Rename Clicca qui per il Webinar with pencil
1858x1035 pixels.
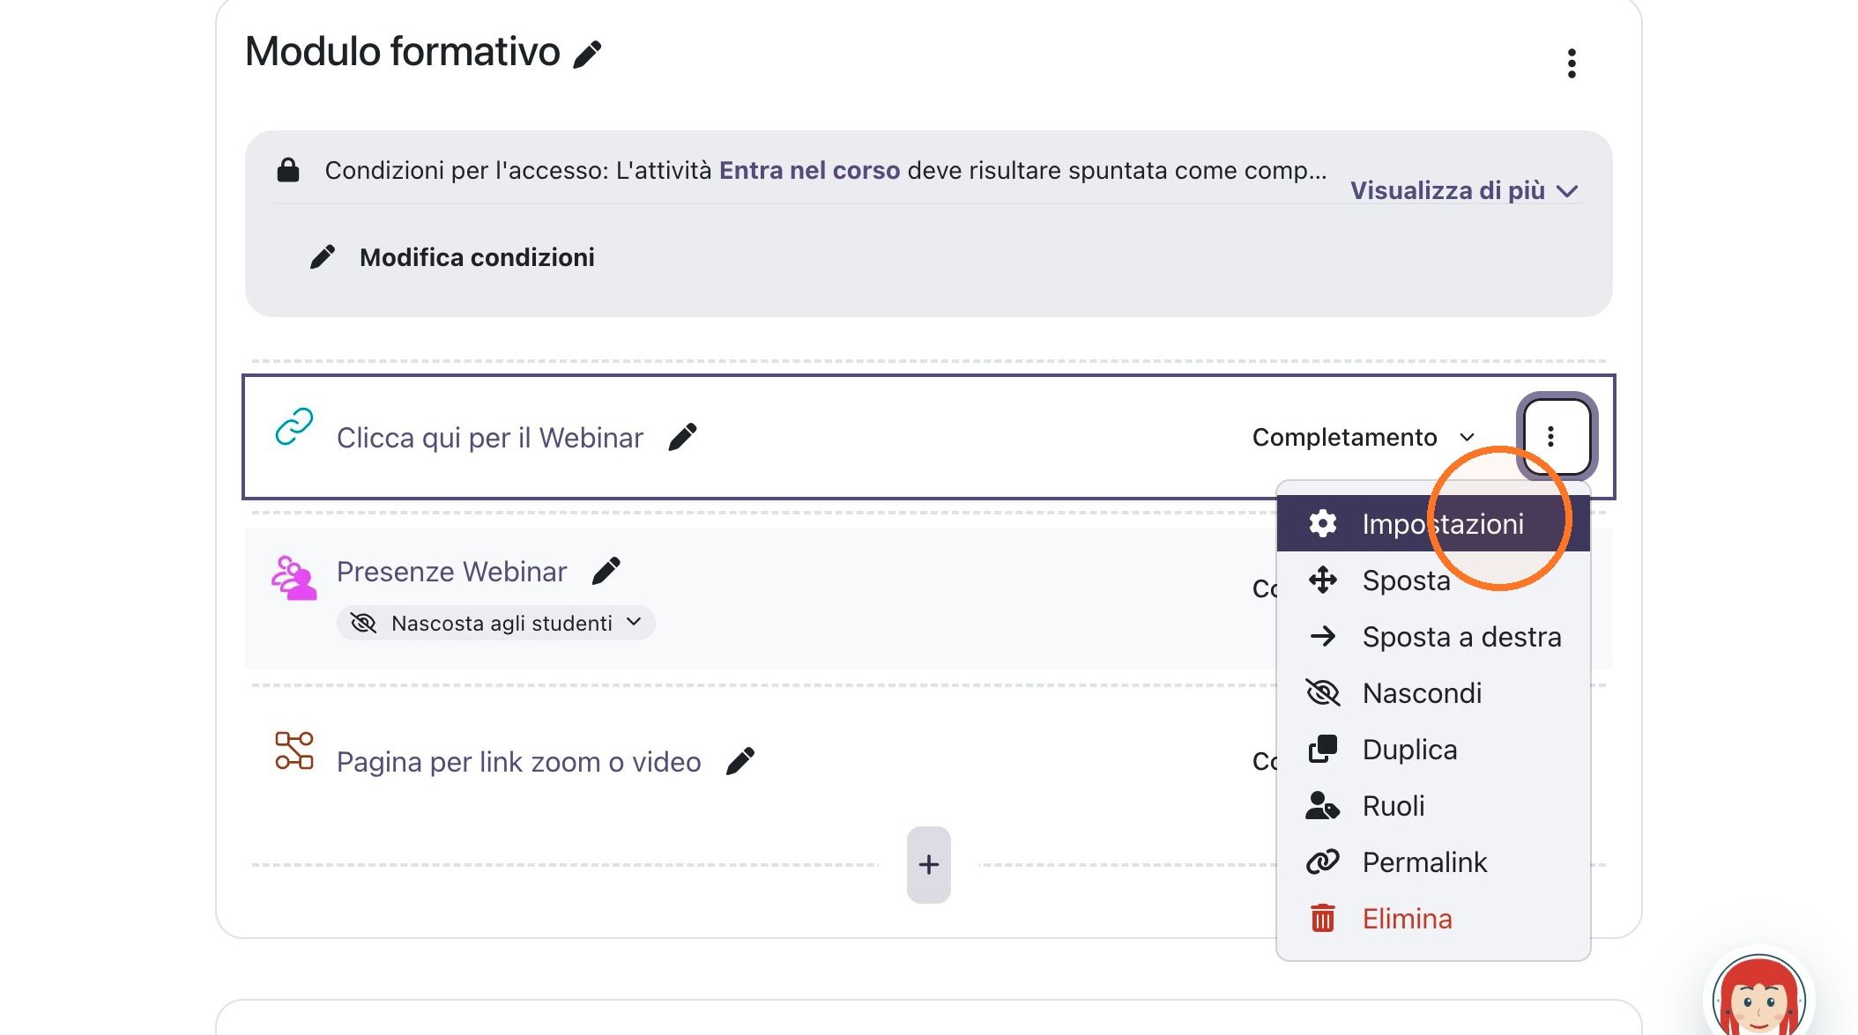[x=682, y=437]
